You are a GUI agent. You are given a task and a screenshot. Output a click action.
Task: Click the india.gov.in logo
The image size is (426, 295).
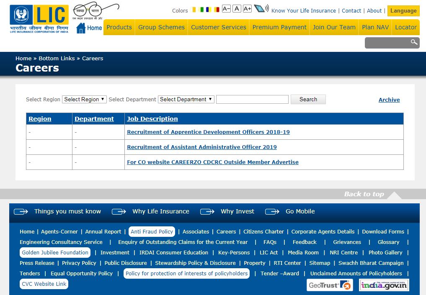(384, 285)
